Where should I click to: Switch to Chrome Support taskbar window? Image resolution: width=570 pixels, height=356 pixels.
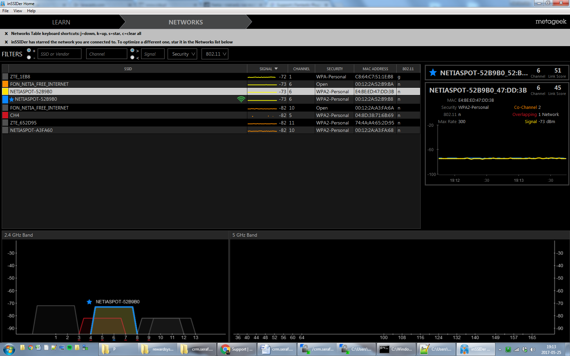pos(237,349)
